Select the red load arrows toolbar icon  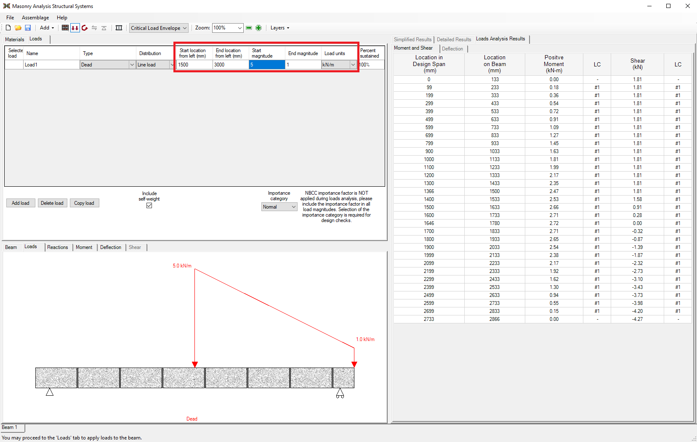click(75, 28)
